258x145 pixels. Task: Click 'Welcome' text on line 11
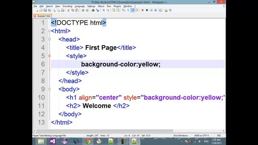97,106
